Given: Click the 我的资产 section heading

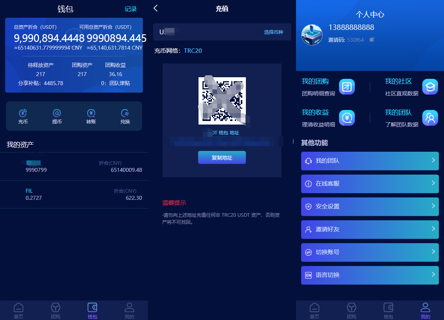Looking at the screenshot, I should [20, 145].
